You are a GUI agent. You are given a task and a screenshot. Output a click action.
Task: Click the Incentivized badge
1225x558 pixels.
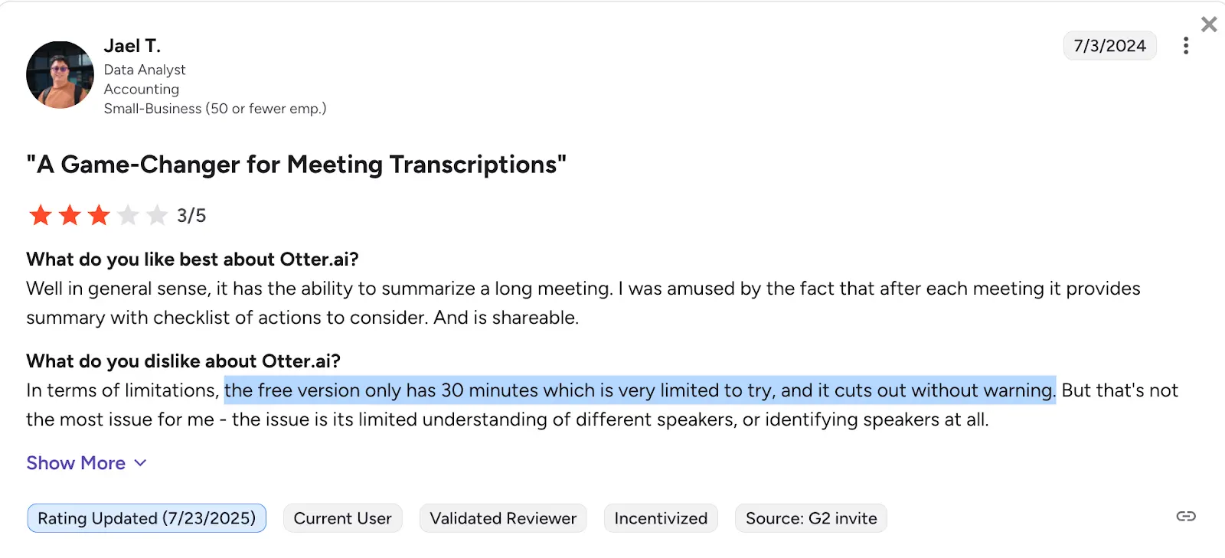661,518
